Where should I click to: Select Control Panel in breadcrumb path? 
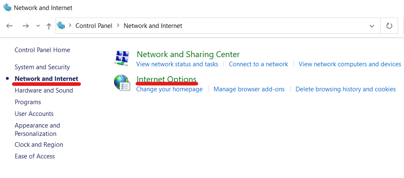94,26
